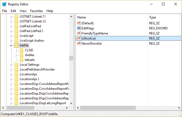182x117 pixels.
Task: Expand the LISTNET.Listnet.11 key
Action: [11, 17]
